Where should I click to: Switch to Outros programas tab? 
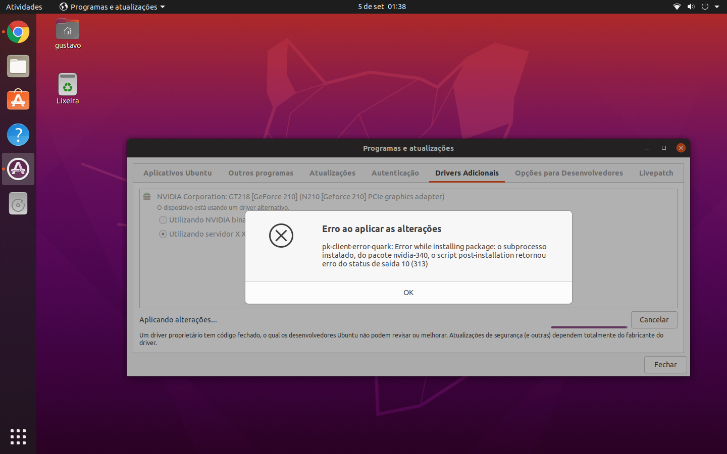(x=261, y=173)
